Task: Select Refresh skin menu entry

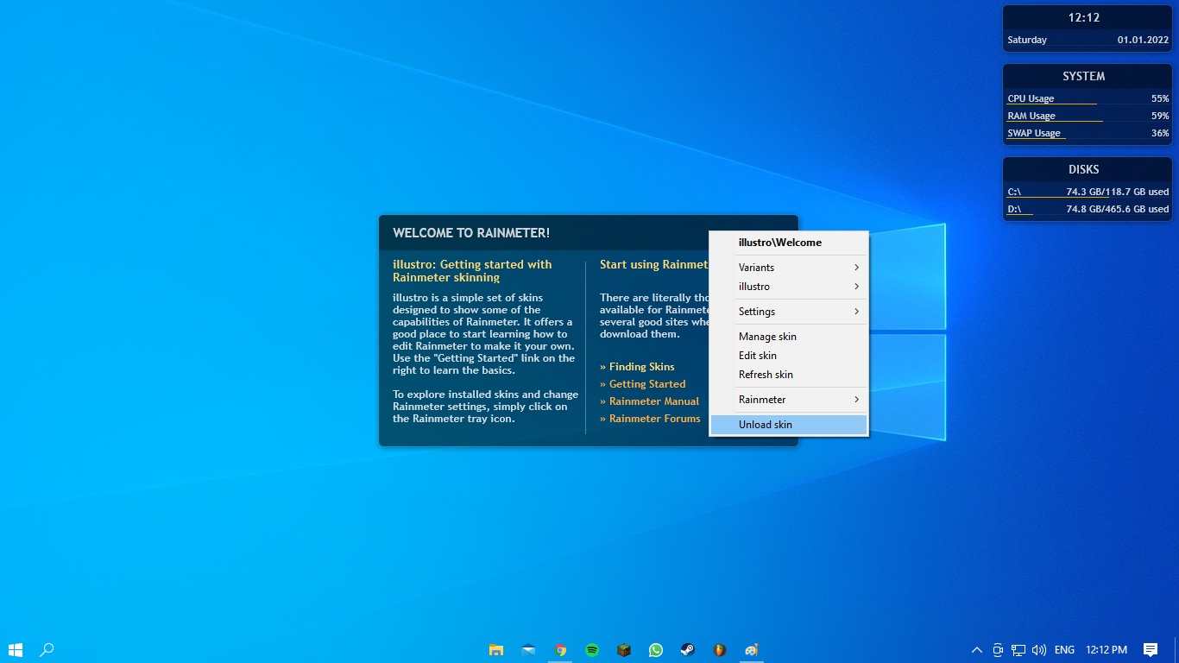Action: (789, 375)
